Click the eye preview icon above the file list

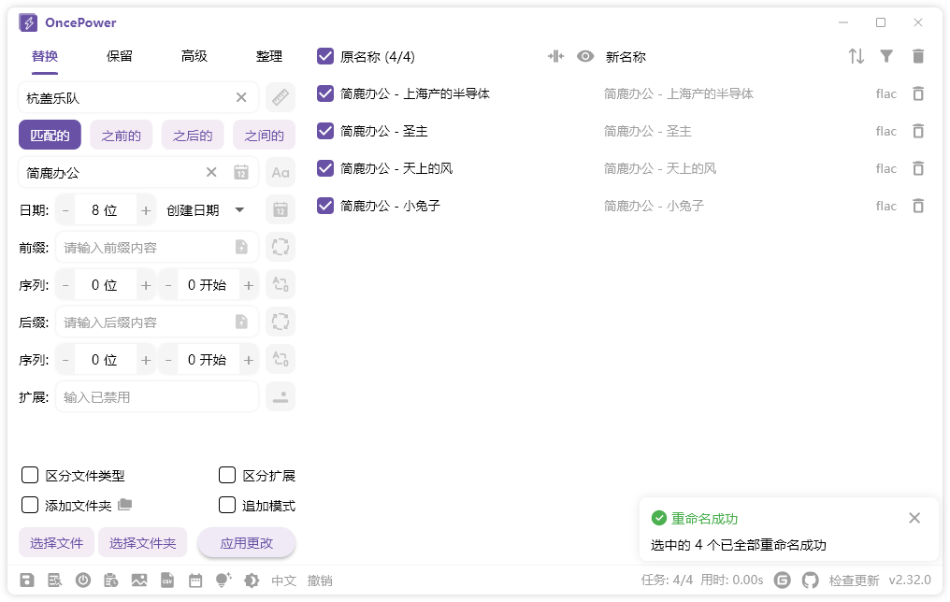click(x=584, y=56)
